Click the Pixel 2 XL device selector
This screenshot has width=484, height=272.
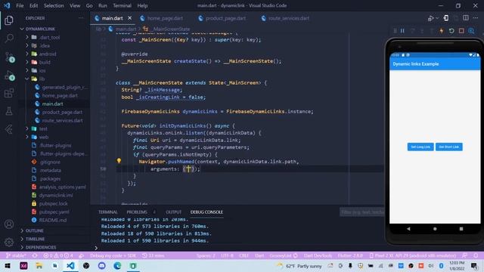[413, 255]
